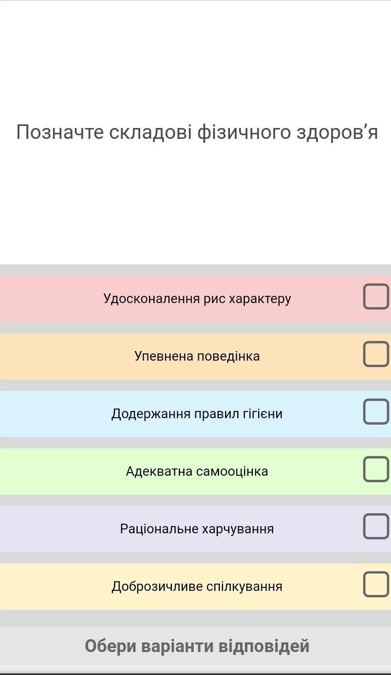The height and width of the screenshot is (675, 391).
Task: Tap the pale yellow answer card background
Action: (x=48, y=586)
